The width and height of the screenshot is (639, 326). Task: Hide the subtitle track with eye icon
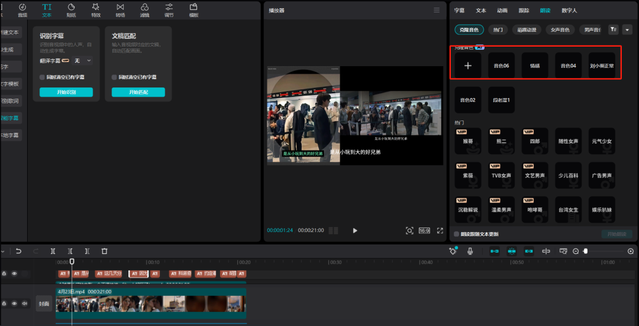[14, 273]
